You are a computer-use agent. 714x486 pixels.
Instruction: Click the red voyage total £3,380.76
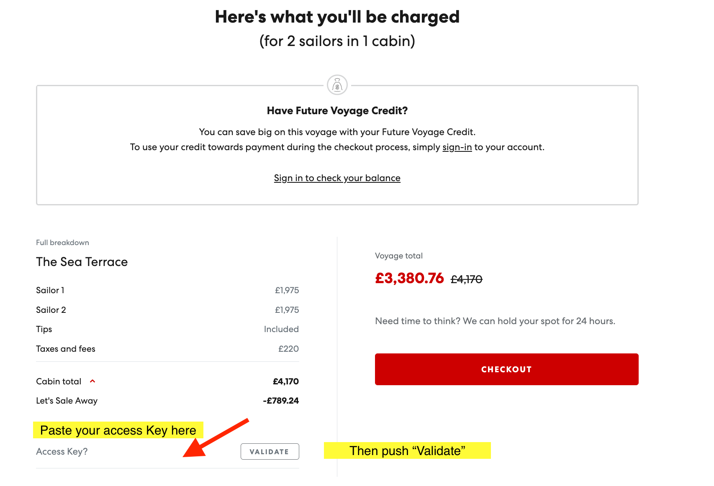coord(409,278)
